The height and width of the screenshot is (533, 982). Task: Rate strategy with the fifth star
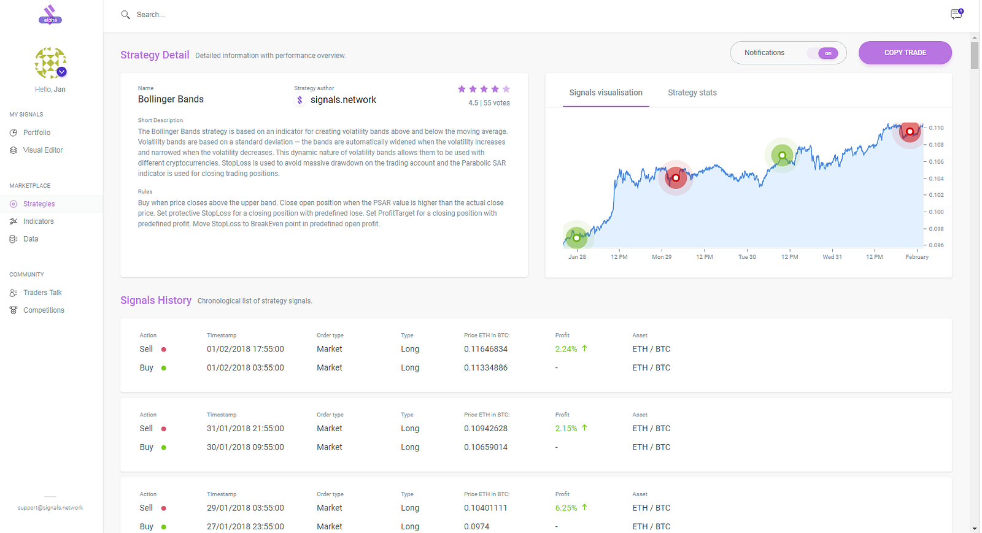point(506,89)
